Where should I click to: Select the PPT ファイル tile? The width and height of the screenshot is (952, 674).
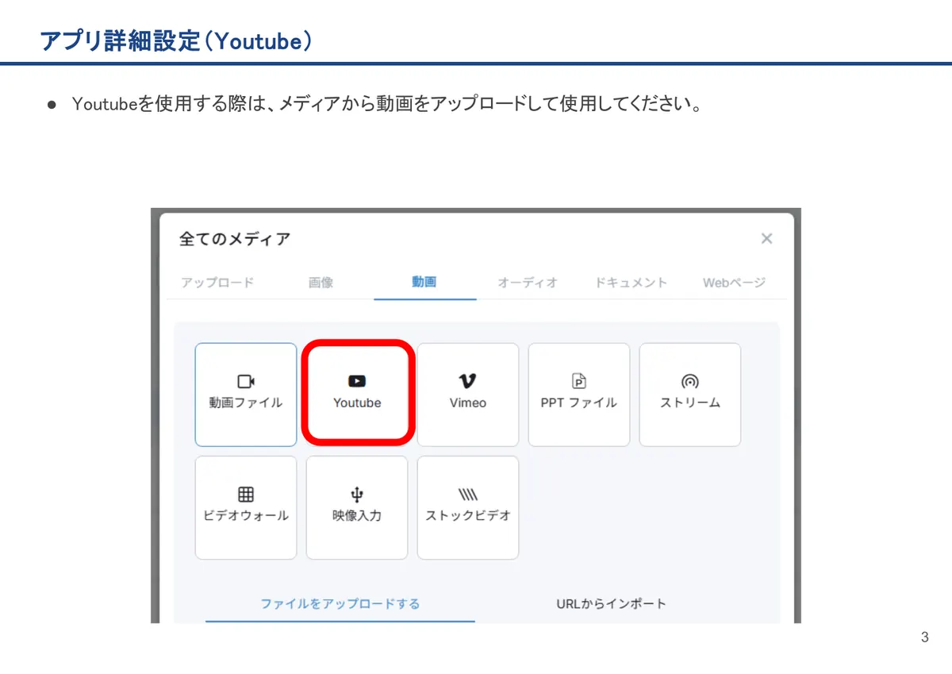(579, 395)
